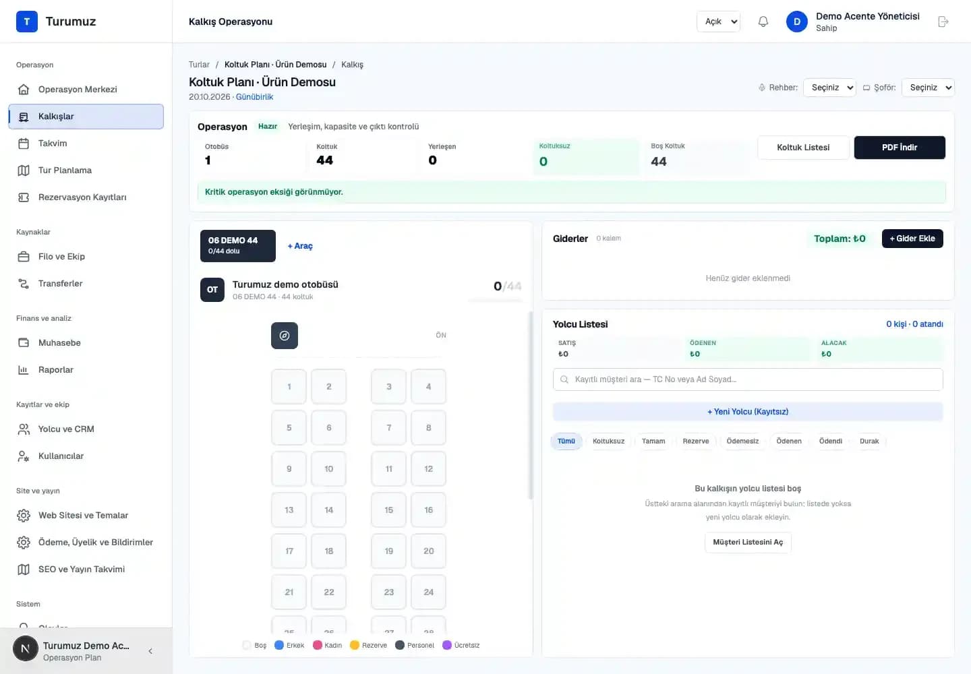Open the Koltuk Listesi button
The image size is (971, 674).
pyautogui.click(x=803, y=148)
